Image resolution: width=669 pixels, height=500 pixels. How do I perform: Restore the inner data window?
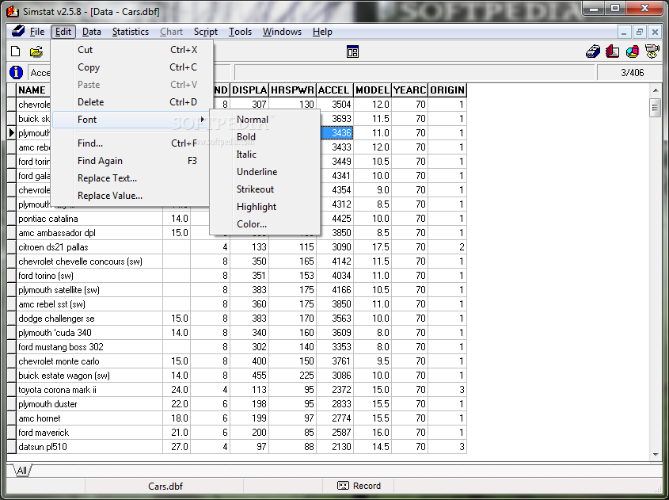[x=639, y=32]
